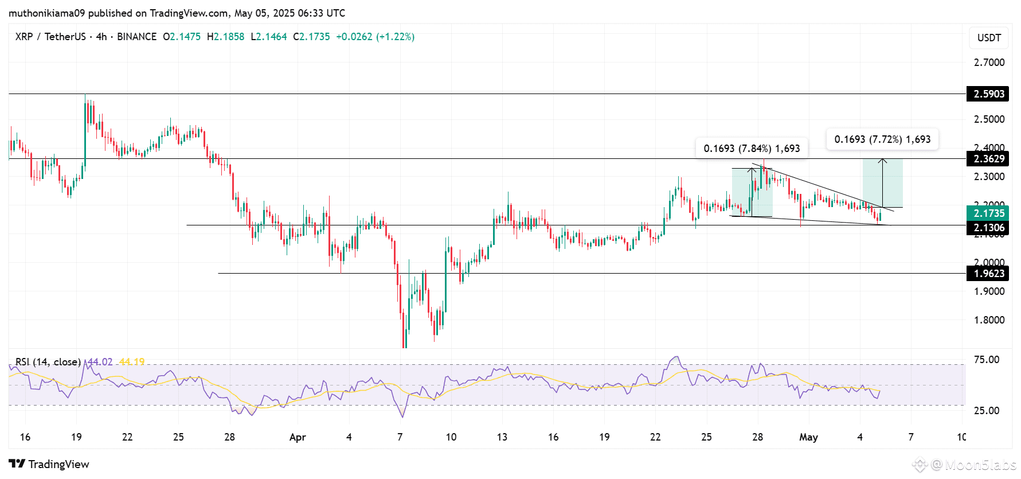Click the TradingView logo icon
The image size is (1021, 479).
17,464
